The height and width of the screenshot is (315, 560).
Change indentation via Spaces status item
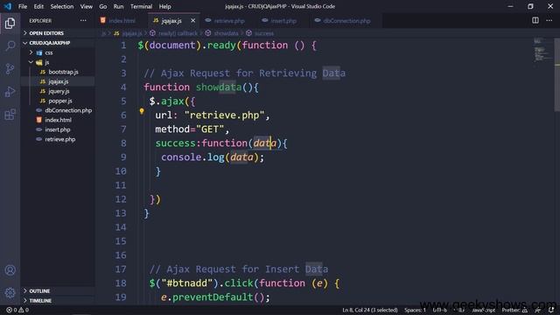[415, 310]
